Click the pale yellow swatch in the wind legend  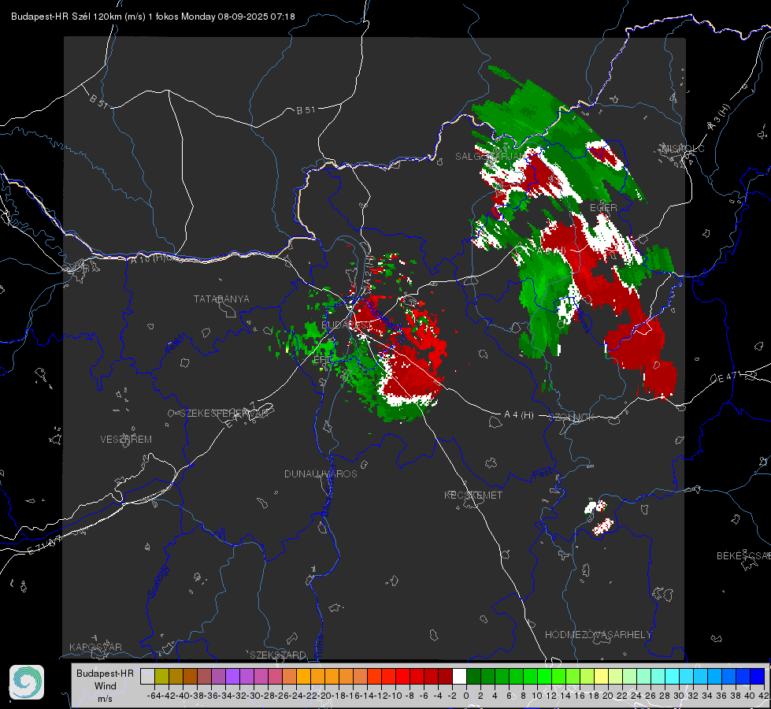[x=602, y=677]
